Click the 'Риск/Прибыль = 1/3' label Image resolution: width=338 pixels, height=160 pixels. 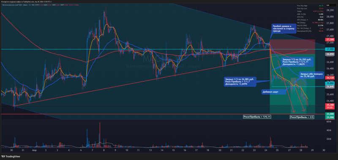click(x=302, y=117)
